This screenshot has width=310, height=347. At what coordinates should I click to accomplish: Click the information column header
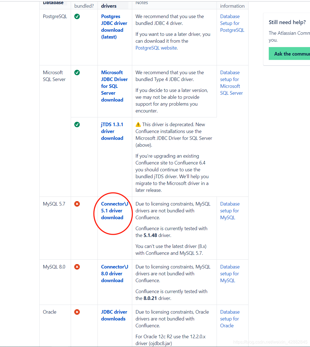click(x=232, y=6)
